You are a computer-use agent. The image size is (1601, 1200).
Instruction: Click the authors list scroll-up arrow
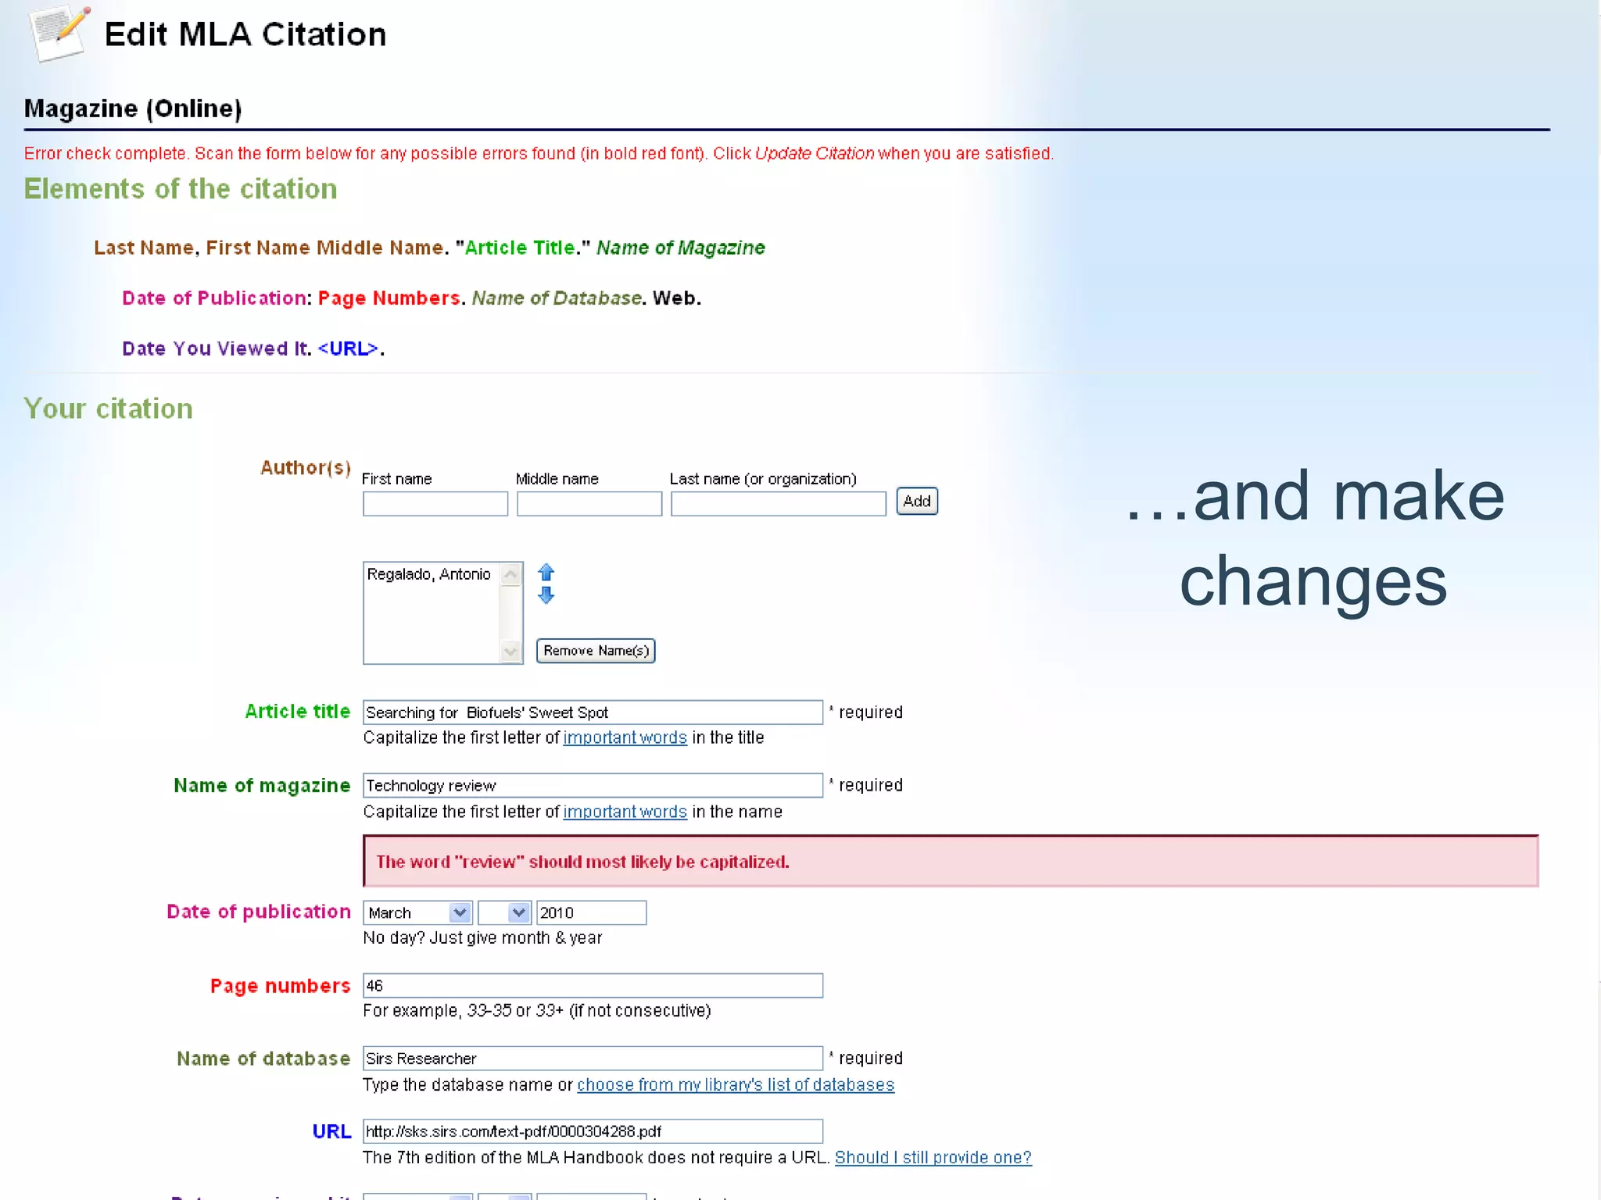coord(510,575)
